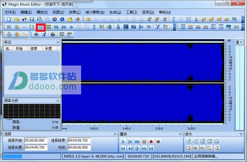Viewport: 247px width, 162px height.
Task: Click the waveform timeline at 1:40.0
Action: pos(126,128)
